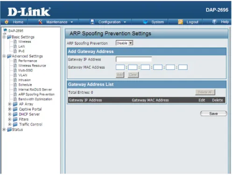The height and width of the screenshot is (175, 232).
Task: Click the Performance page icon
Action: click(x=15, y=61)
